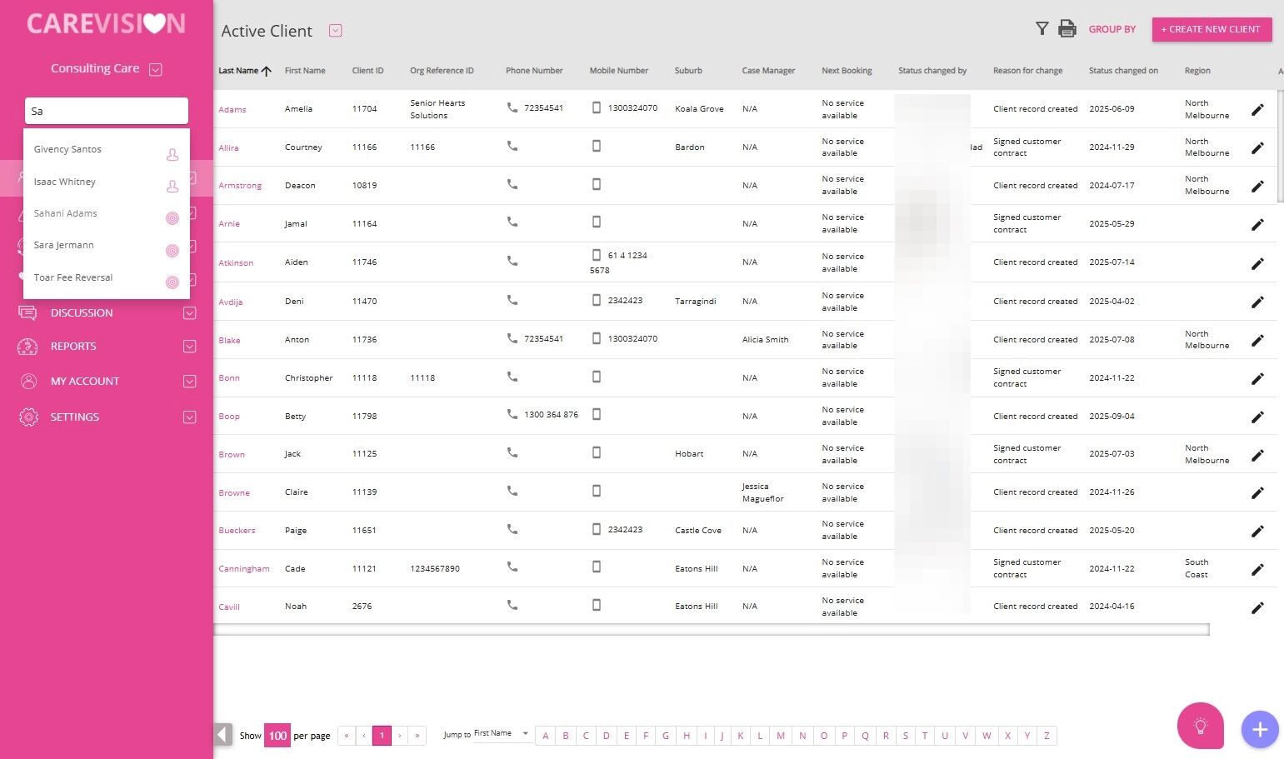Edit Bonn Christopher record pencil icon

click(x=1258, y=378)
